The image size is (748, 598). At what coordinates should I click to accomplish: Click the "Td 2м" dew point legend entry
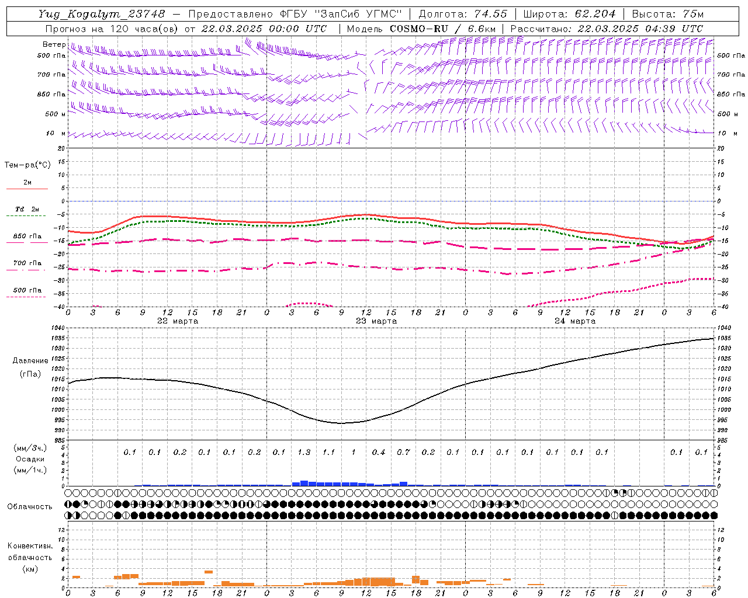[27, 209]
